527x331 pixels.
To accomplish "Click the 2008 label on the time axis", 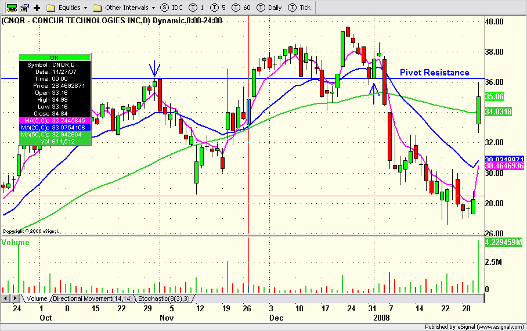I will point(381,318).
